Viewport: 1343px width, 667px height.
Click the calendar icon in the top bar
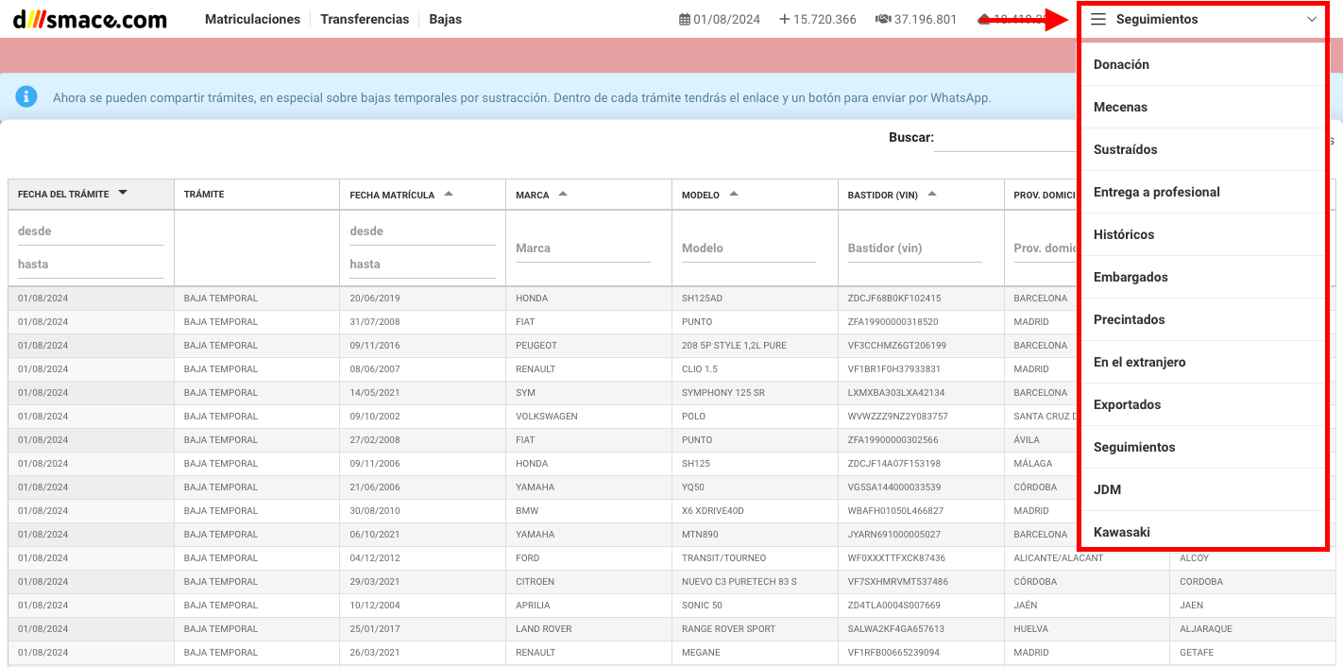[685, 19]
